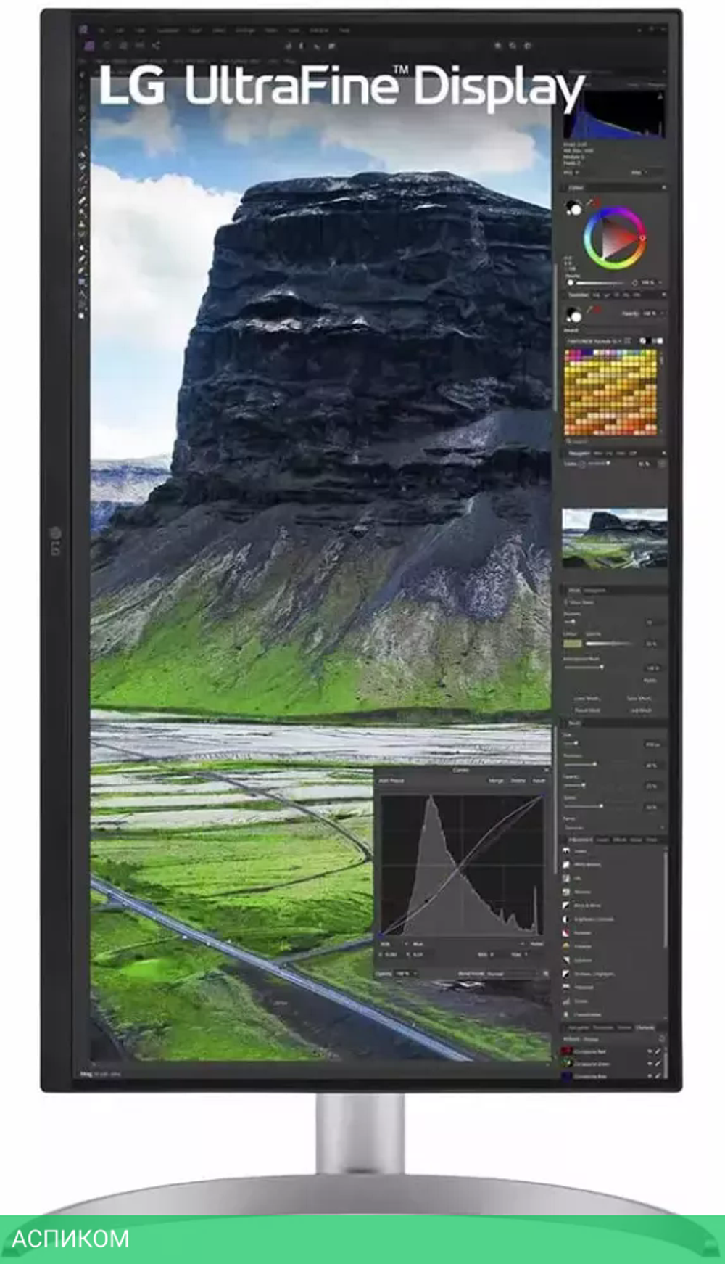
Task: Open the Colour panel options menu
Action: pos(663,188)
